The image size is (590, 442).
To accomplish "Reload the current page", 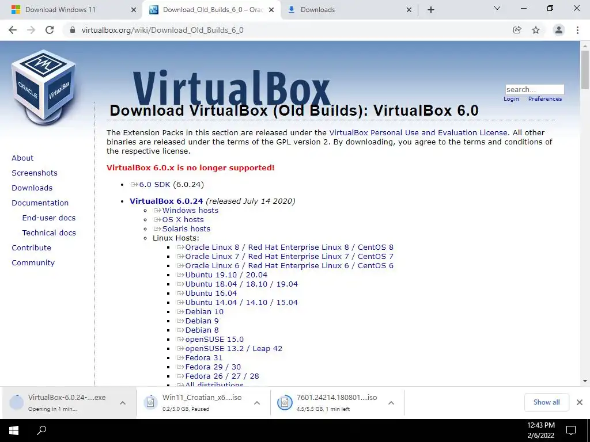I will point(50,30).
